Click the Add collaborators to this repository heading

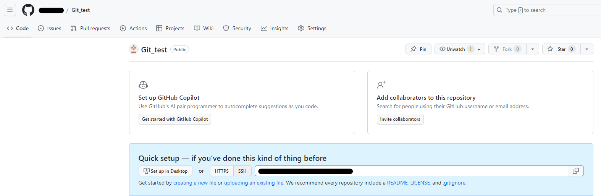[426, 97]
